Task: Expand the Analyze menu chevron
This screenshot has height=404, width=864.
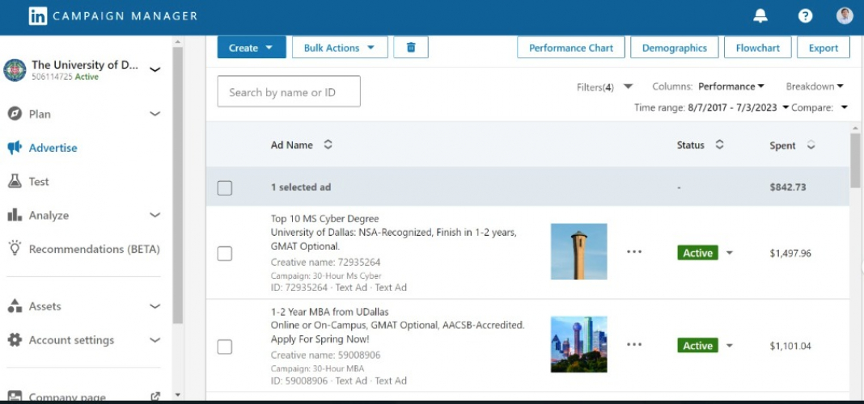Action: coord(155,215)
